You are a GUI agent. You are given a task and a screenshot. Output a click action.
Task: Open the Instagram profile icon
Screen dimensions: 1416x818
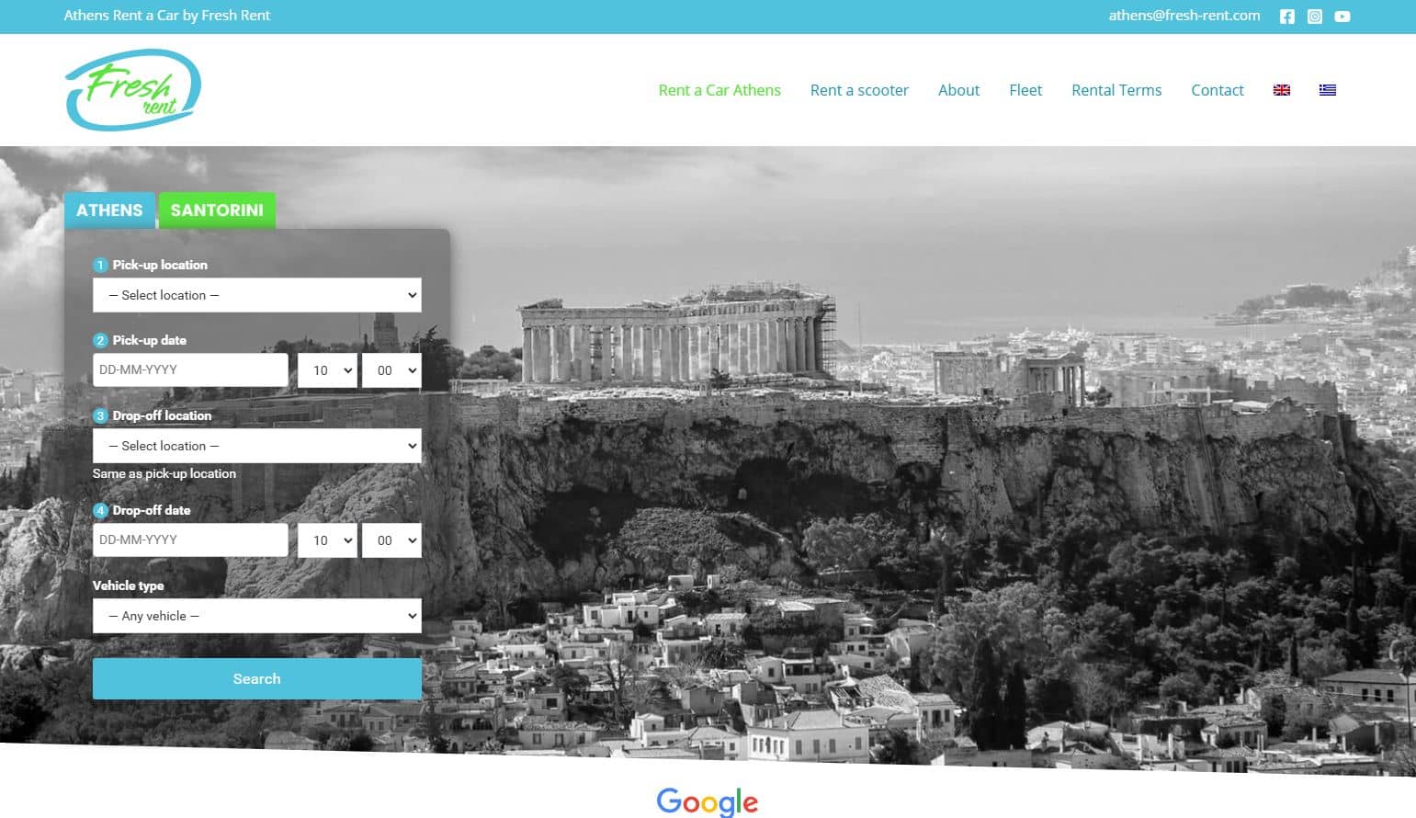pyautogui.click(x=1314, y=17)
